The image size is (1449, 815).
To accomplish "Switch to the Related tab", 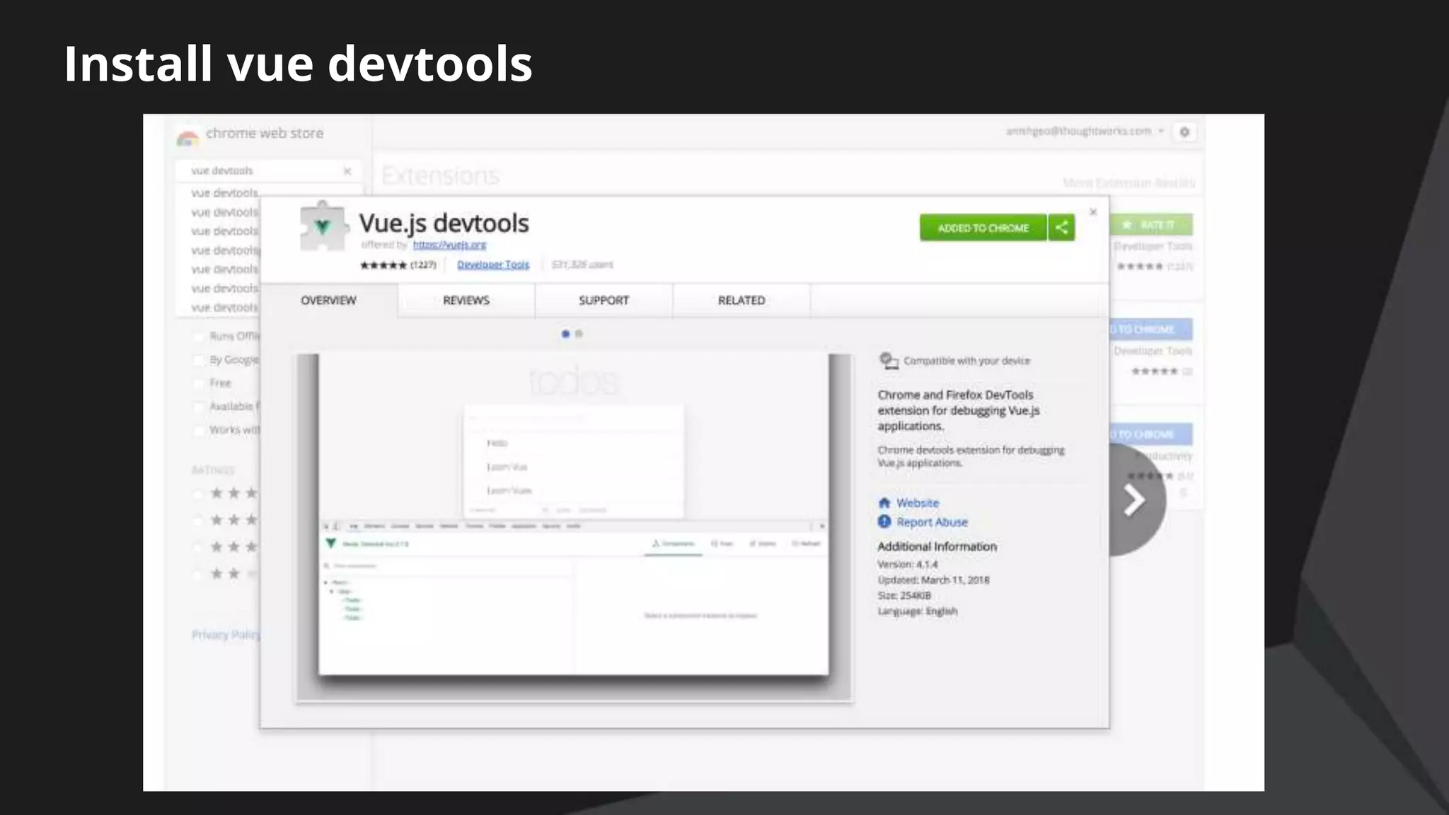I will point(741,300).
